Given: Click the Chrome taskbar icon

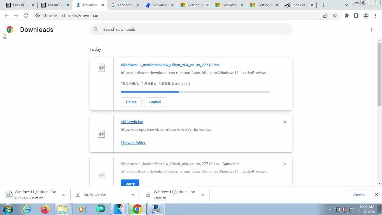Looking at the screenshot, I should click(x=137, y=209).
